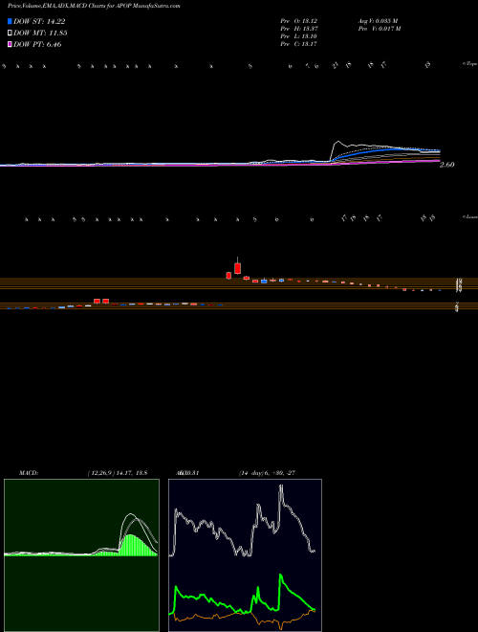Click the 'Pre V: 0.017 M' value
Image resolution: width=478 pixels, height=632 pixels.
(x=380, y=29)
